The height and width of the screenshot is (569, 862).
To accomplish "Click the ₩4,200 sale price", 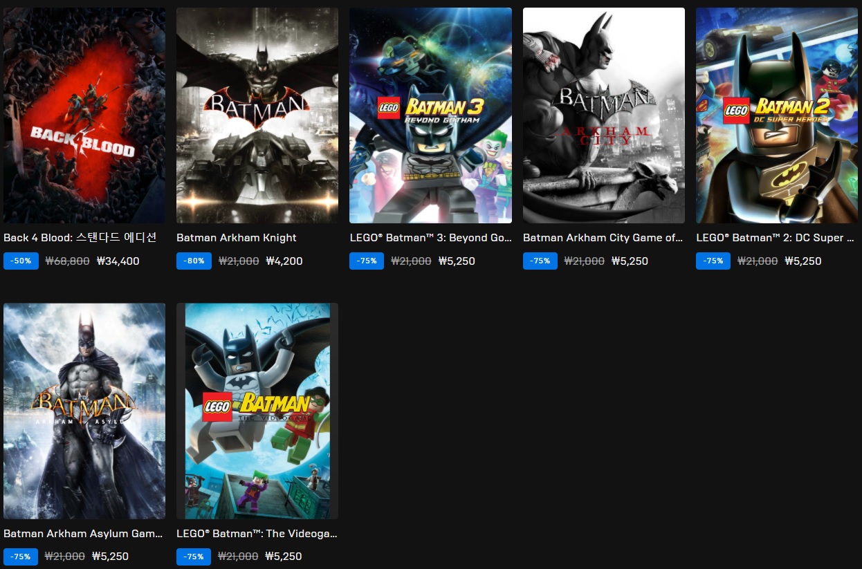I will pyautogui.click(x=284, y=261).
